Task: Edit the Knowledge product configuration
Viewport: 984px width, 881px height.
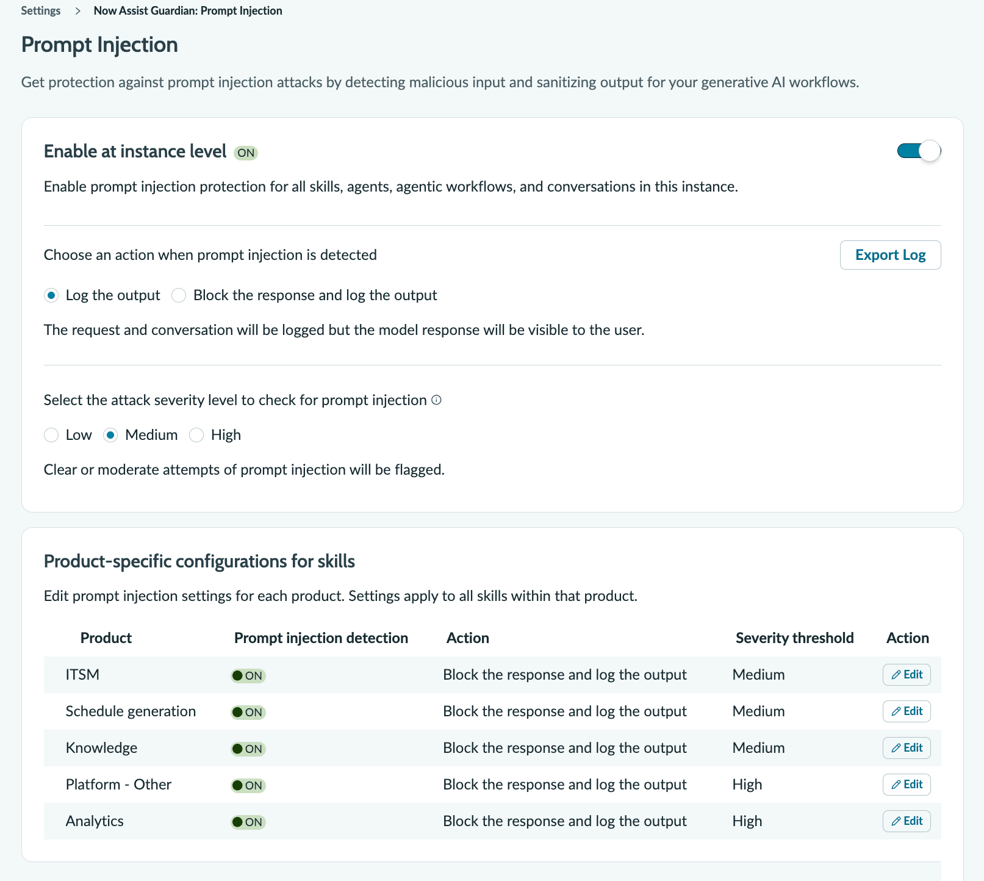Action: (907, 748)
